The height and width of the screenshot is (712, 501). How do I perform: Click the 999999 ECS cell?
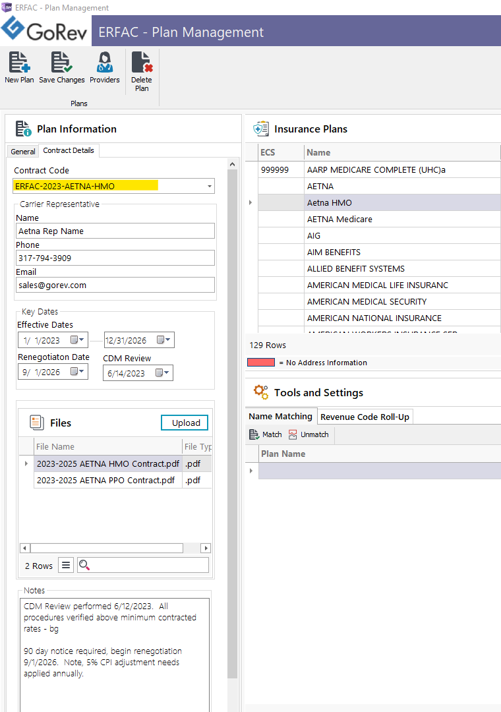(x=281, y=170)
